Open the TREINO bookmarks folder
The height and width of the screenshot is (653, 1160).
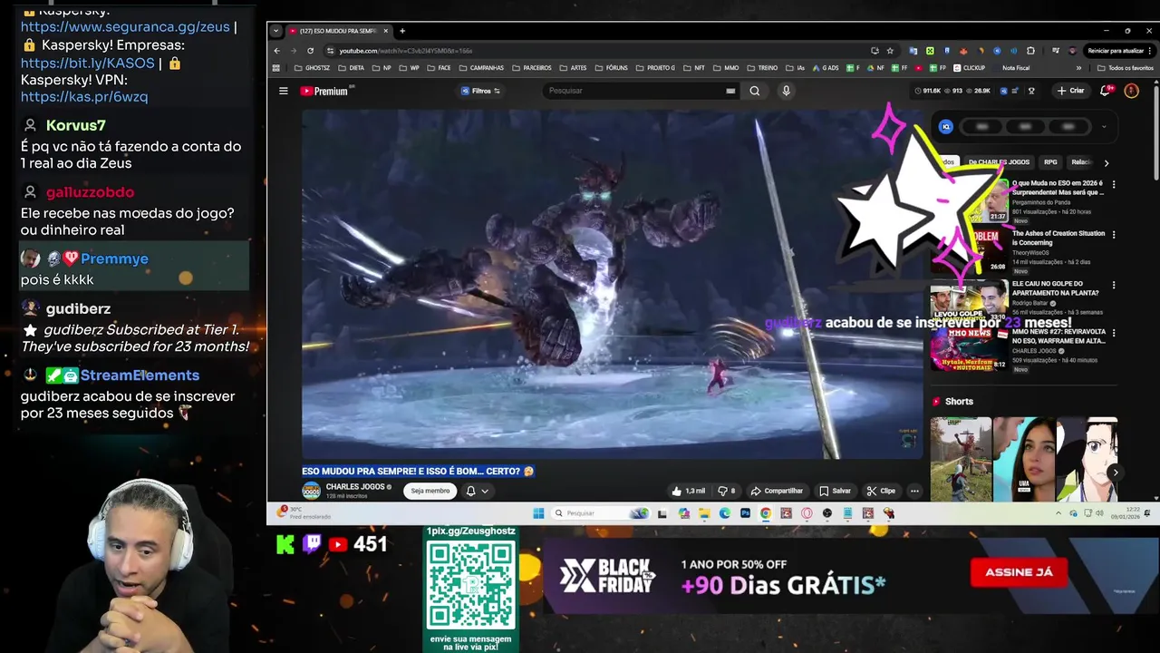click(762, 68)
